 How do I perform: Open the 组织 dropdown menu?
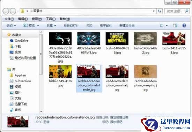(x=11, y=25)
